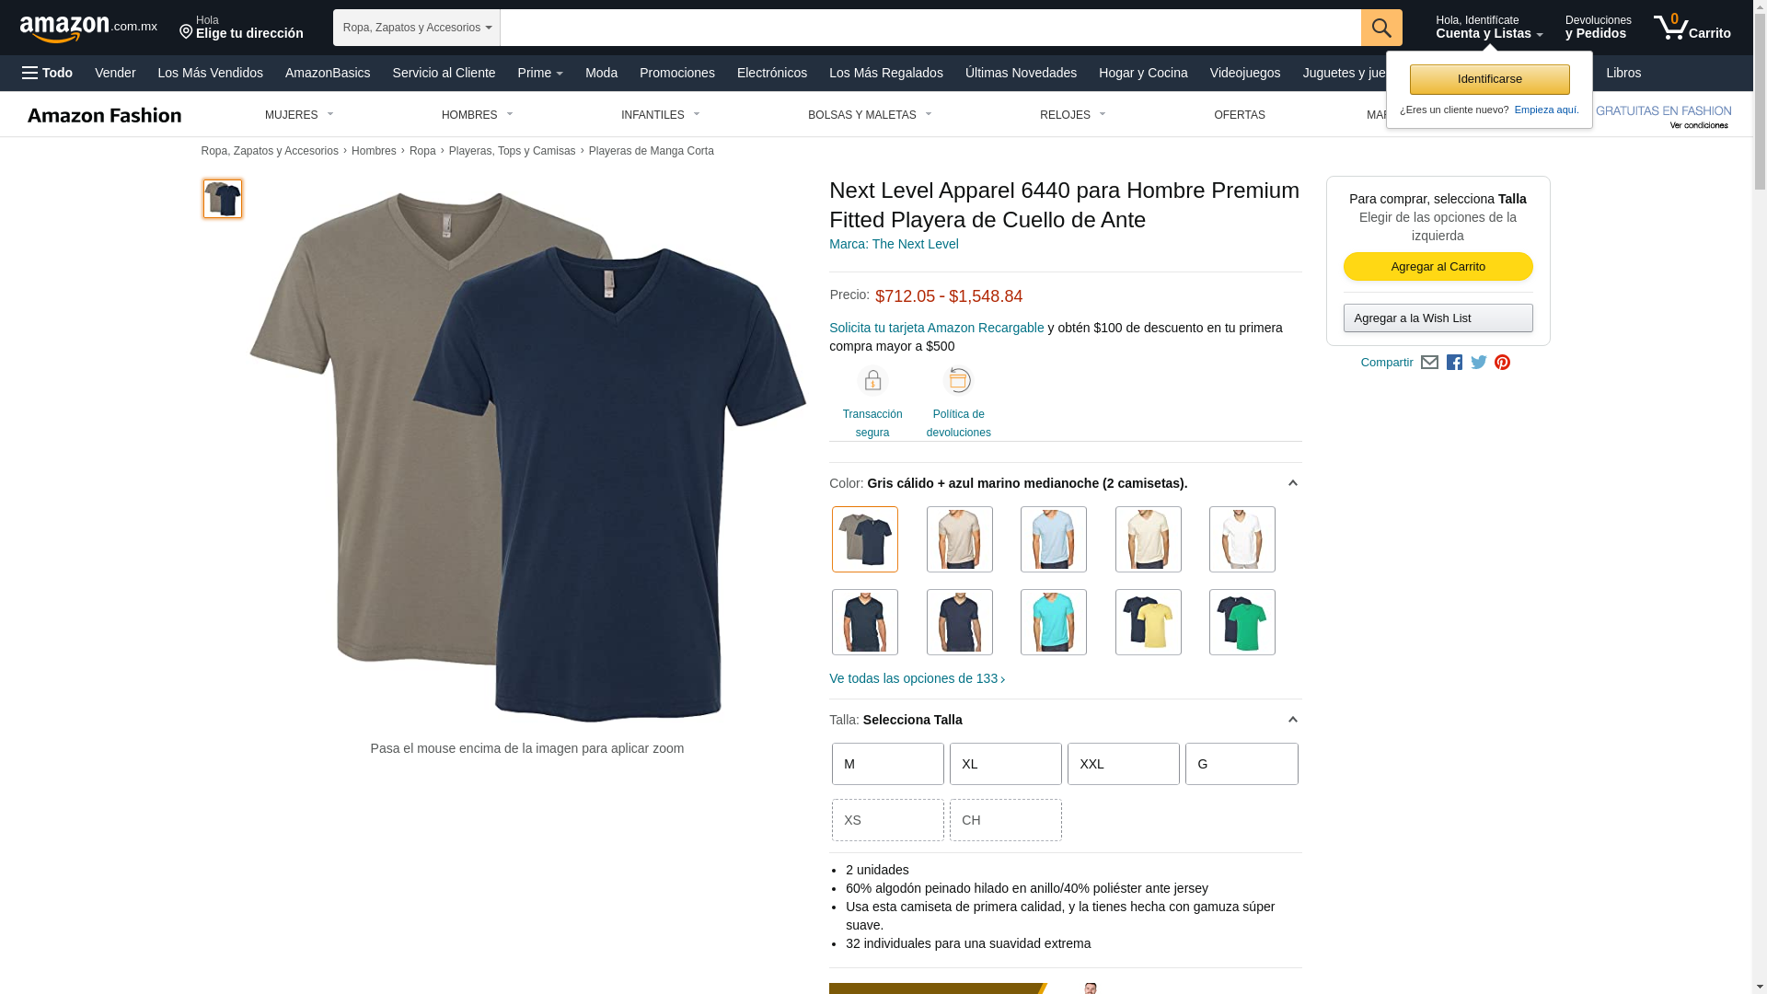
Task: Collapse the Talla section chevron
Action: (x=1292, y=720)
